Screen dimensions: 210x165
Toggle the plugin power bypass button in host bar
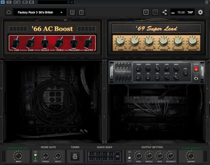(x=3, y=2)
